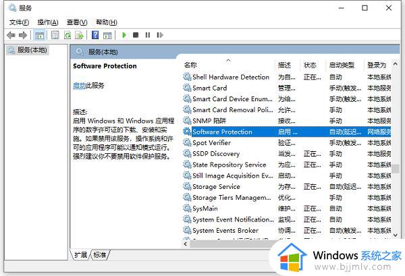Click the Services gear icon in title bar
Screen dimensions: 405x276
pyautogui.click(x=12, y=8)
